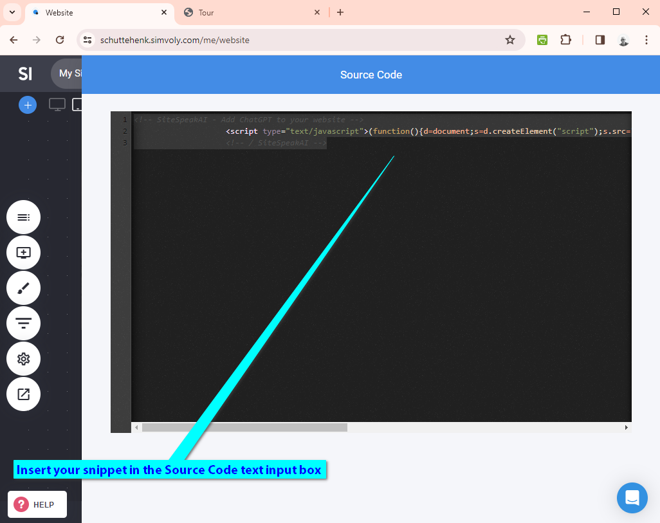The width and height of the screenshot is (660, 523).
Task: Click the add block screen icon
Action: pyautogui.click(x=24, y=253)
